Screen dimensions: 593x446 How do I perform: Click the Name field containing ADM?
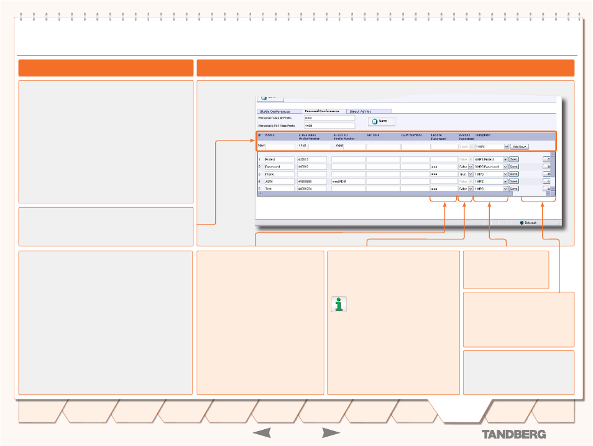tap(279, 182)
